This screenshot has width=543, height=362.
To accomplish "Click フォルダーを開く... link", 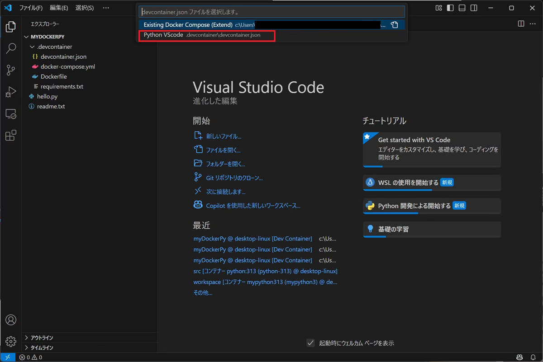I will tap(225, 164).
